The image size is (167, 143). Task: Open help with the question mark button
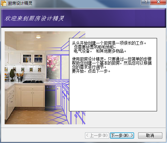146,2
